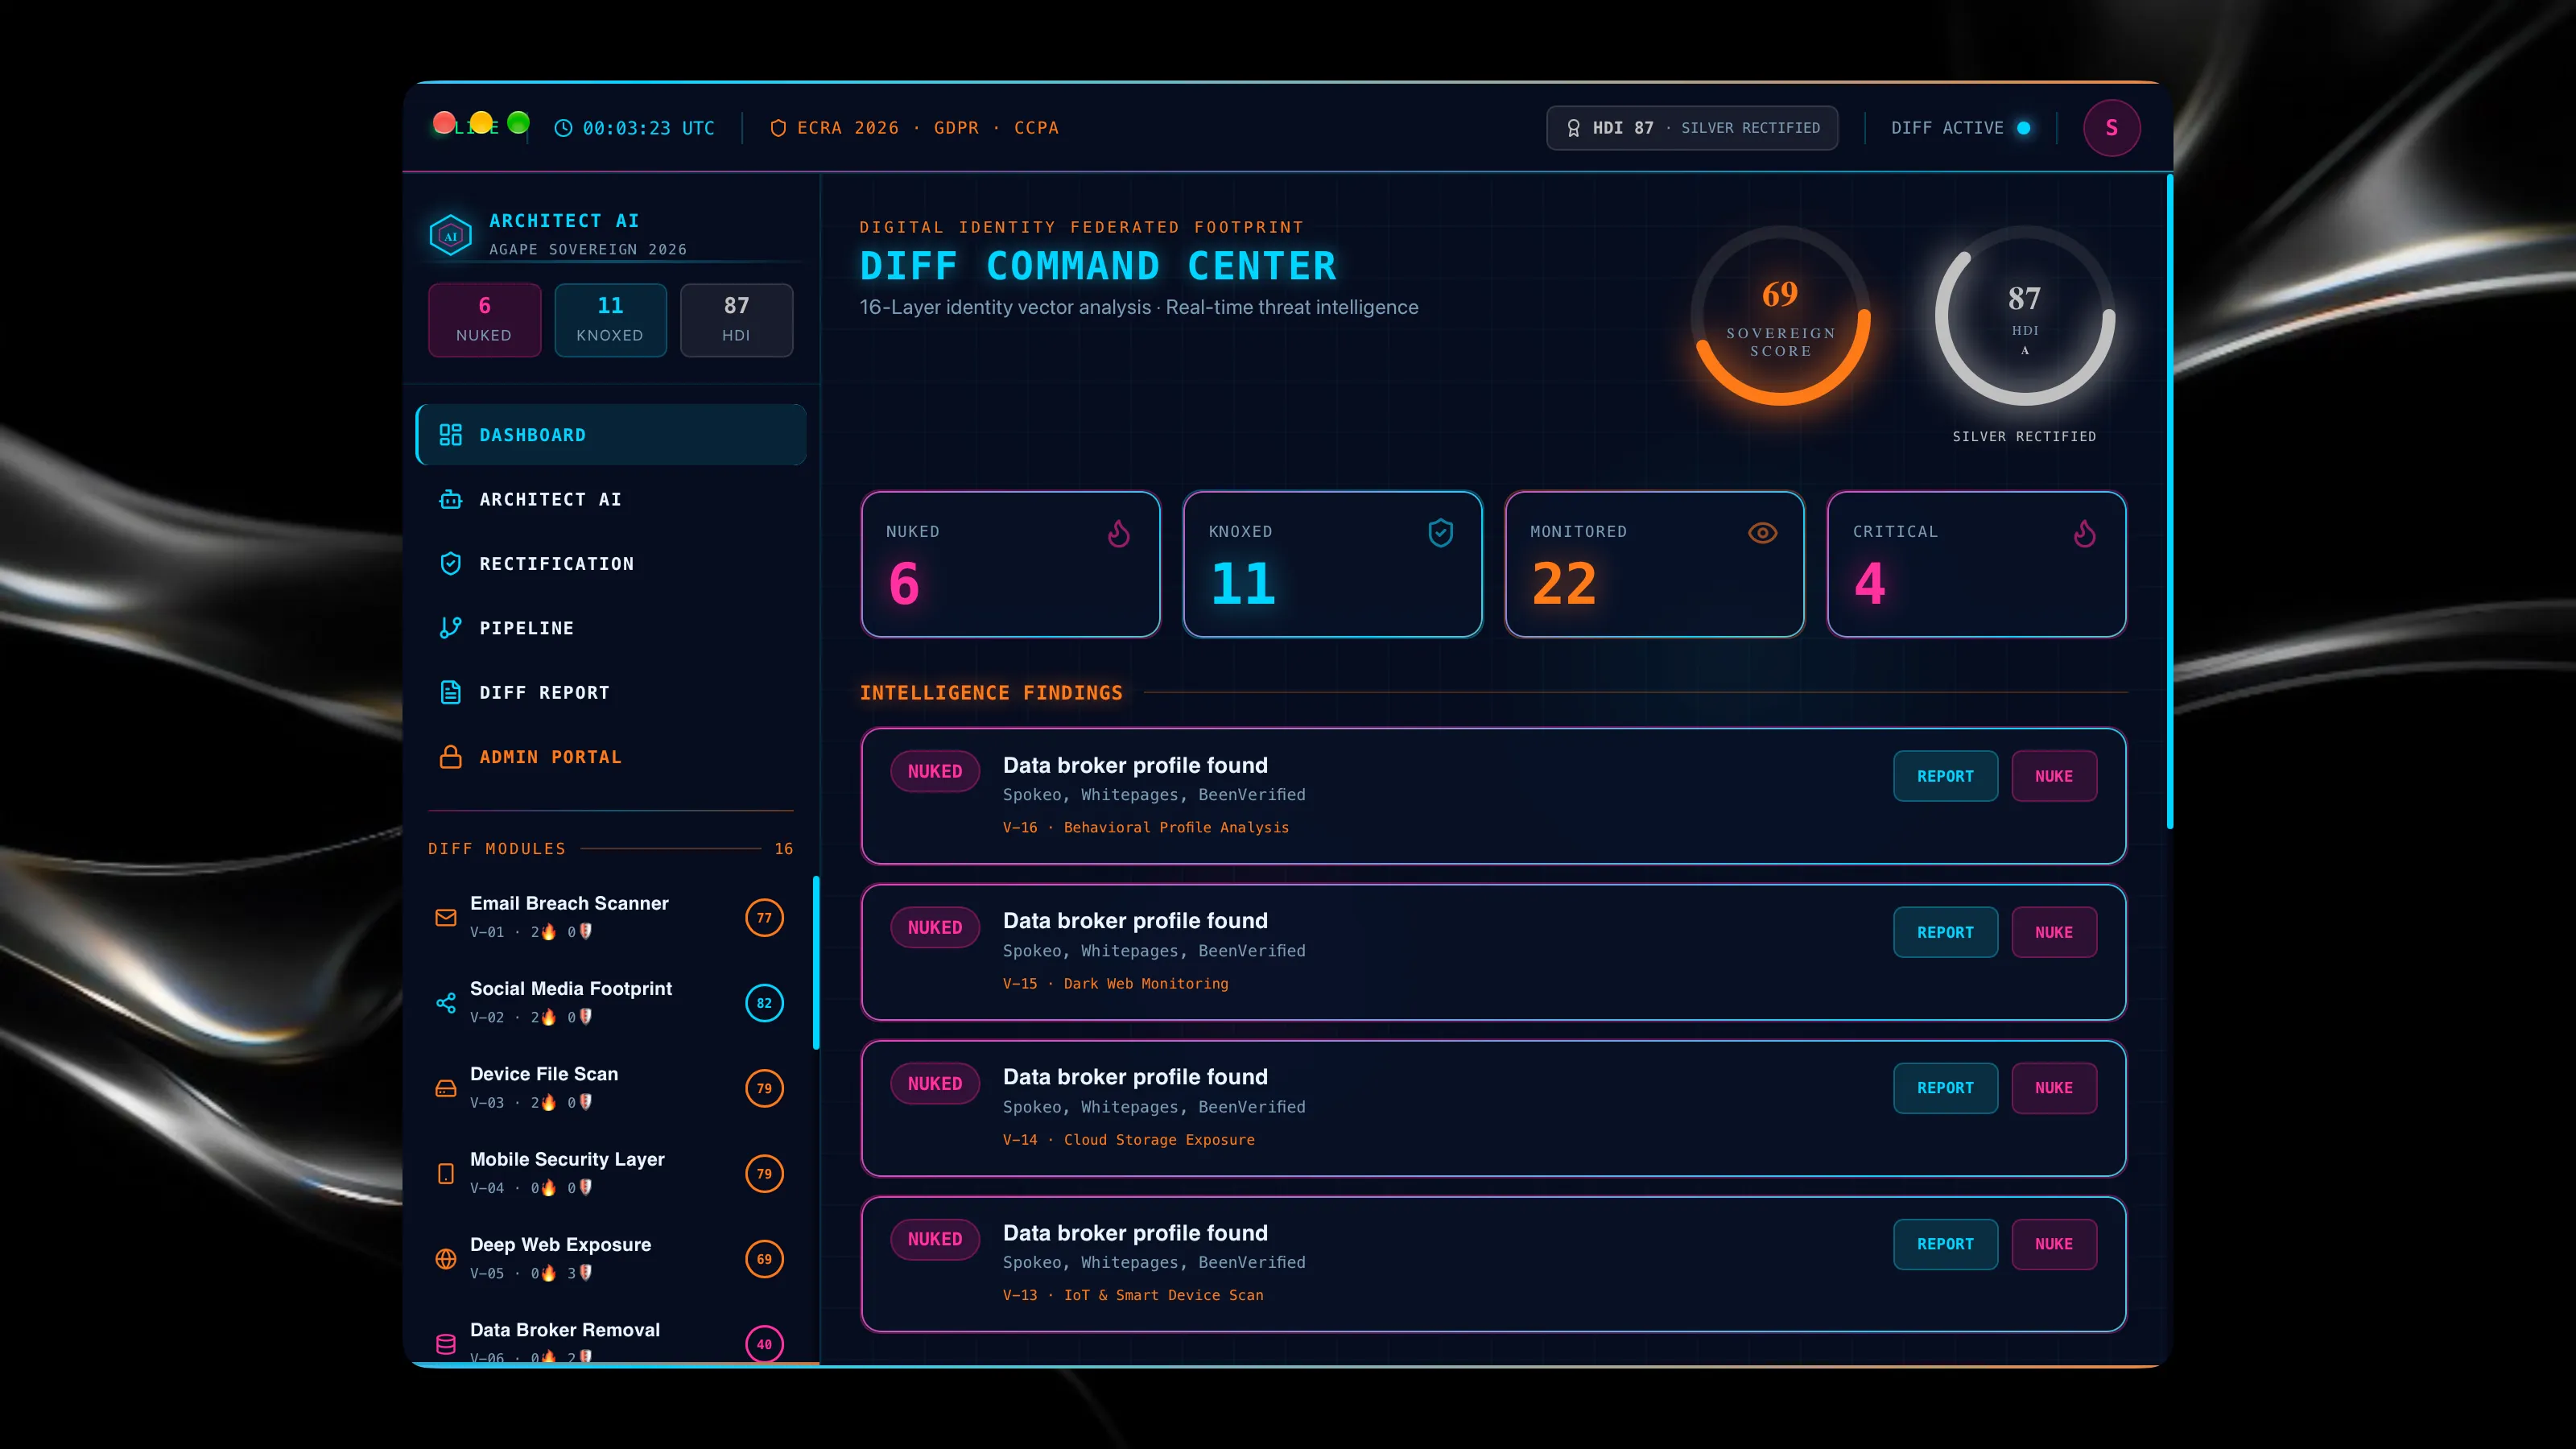Click the shield icon on the Knoxed card
The height and width of the screenshot is (1449, 2576).
tap(1441, 533)
